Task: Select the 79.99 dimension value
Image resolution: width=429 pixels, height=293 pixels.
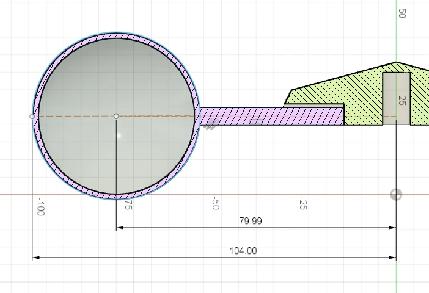Action: (x=251, y=221)
